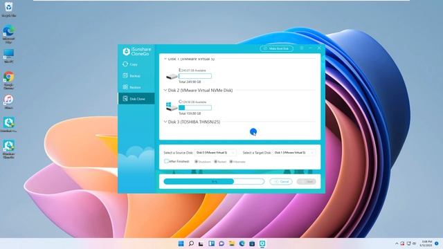Enable the After Finished checkbox
Image resolution: width=443 pixels, height=249 pixels.
166,161
